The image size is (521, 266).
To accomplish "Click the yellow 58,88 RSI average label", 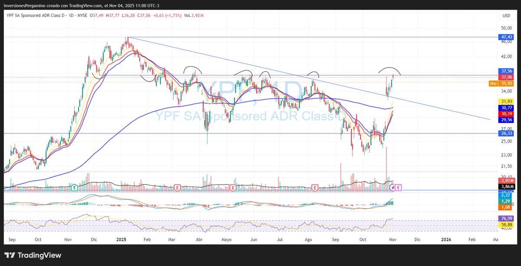I will (x=506, y=225).
